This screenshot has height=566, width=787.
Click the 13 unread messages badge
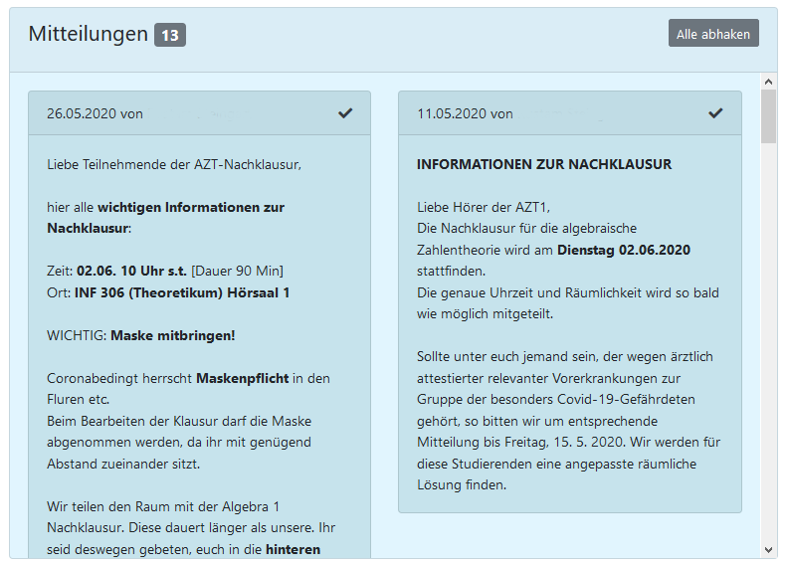[170, 36]
